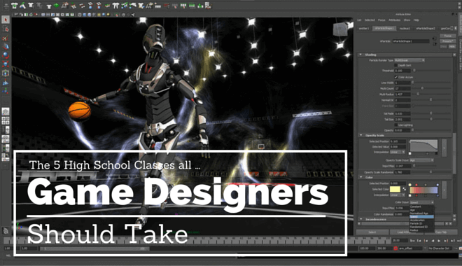The image size is (462, 266).
Task: Select the Show Manipulator tool
Action: pos(6,91)
